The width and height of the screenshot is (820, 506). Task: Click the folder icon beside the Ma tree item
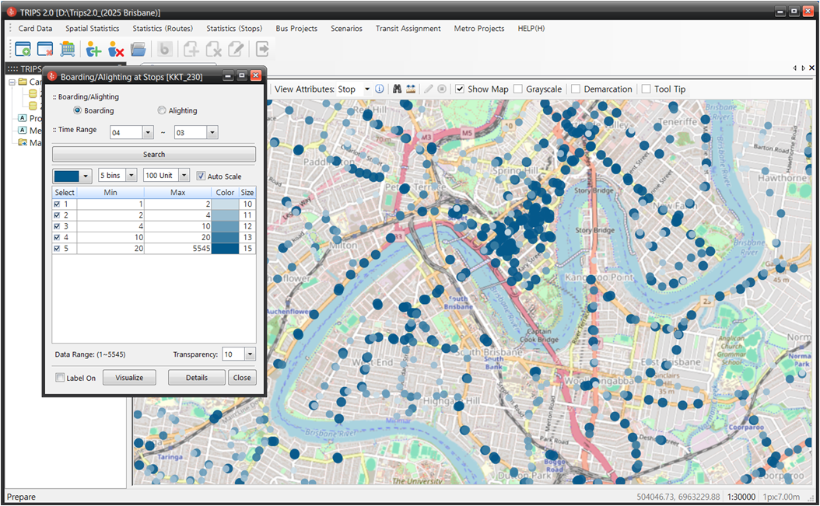tap(23, 142)
